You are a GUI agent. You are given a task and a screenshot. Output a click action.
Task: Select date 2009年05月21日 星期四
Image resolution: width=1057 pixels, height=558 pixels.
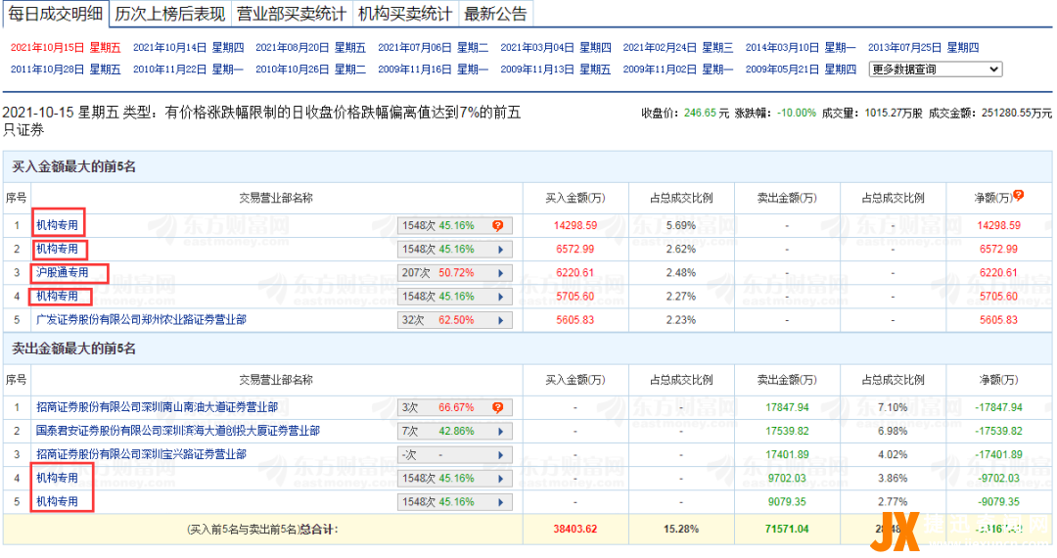[x=801, y=70]
